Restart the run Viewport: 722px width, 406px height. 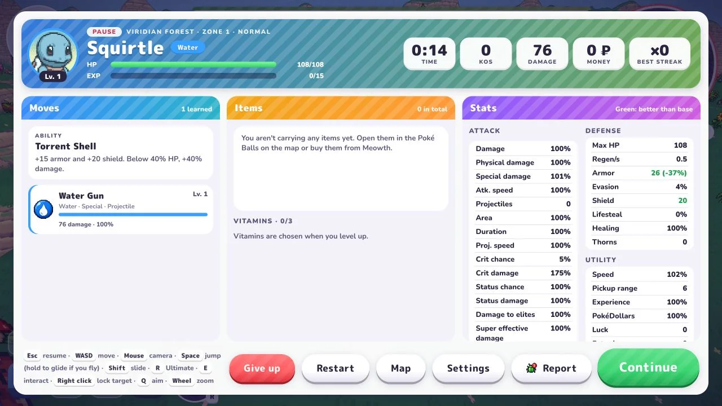[336, 368]
